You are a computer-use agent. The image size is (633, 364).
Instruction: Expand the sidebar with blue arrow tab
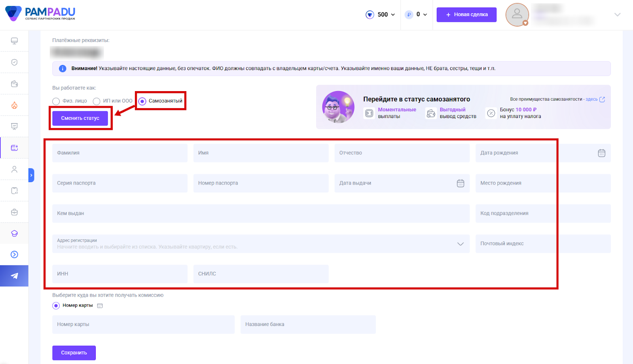coord(31,175)
